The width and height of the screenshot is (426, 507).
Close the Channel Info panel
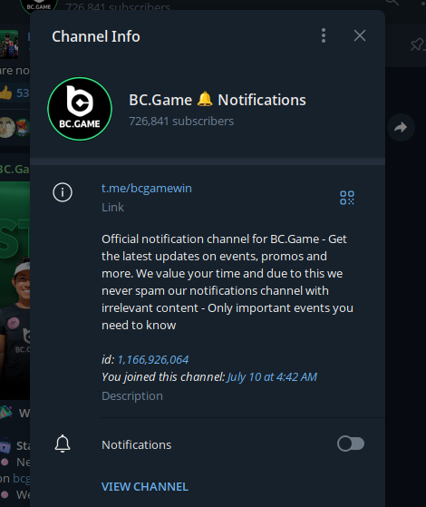tap(360, 35)
